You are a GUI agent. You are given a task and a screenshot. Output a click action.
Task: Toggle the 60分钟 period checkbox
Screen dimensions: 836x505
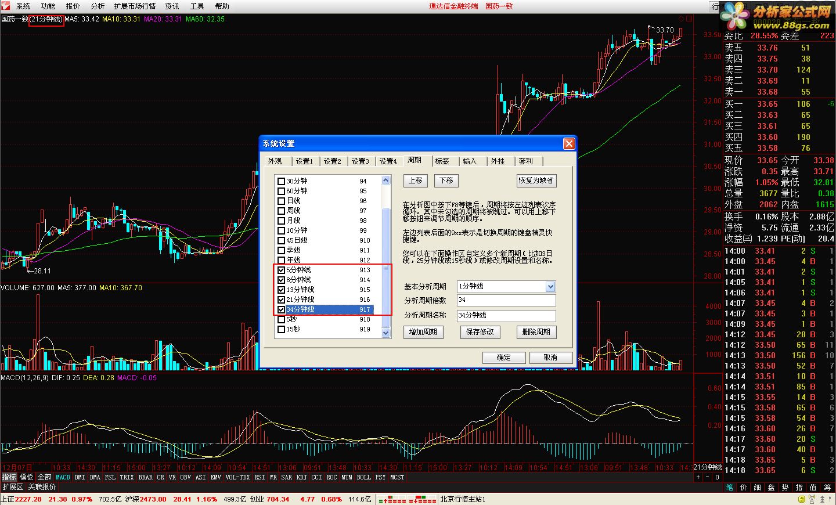(x=281, y=191)
